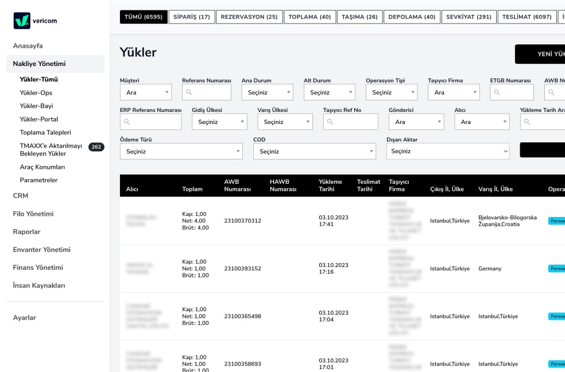Screen dimensions: 565x372
Task: Go to Anasayfa in the sidebar
Action: coord(28,46)
